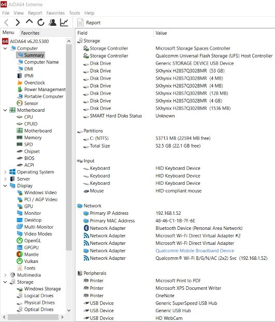Click the Memory module icon

pos(20,138)
